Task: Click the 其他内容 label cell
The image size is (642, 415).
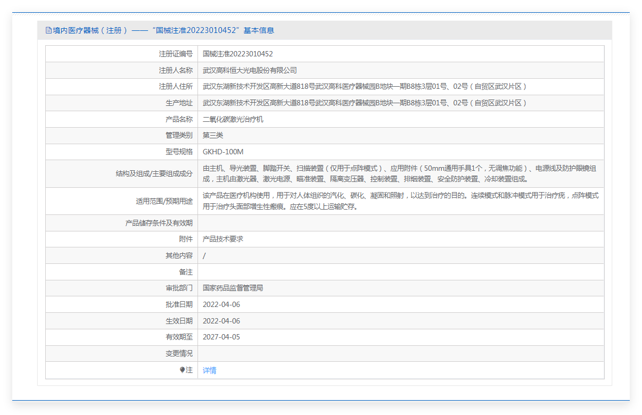Action: click(122, 256)
